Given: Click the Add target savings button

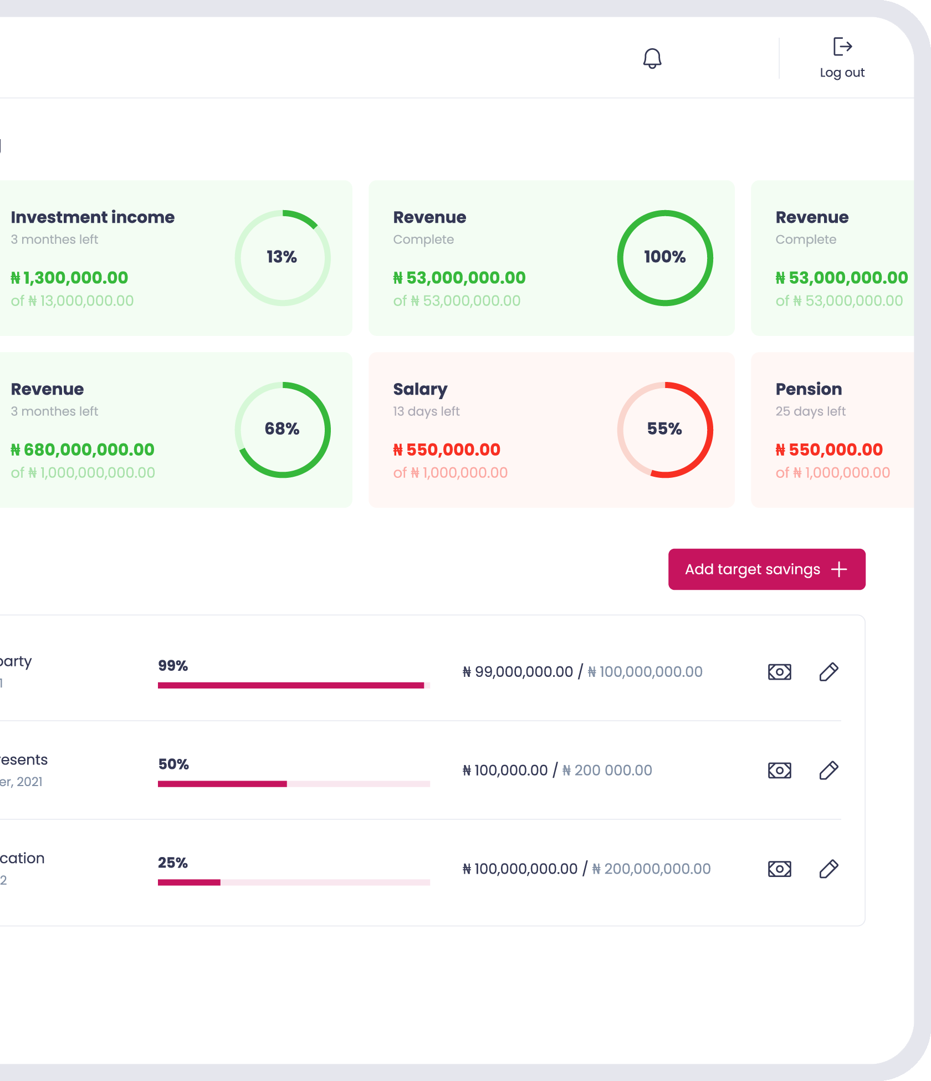Looking at the screenshot, I should click(767, 569).
